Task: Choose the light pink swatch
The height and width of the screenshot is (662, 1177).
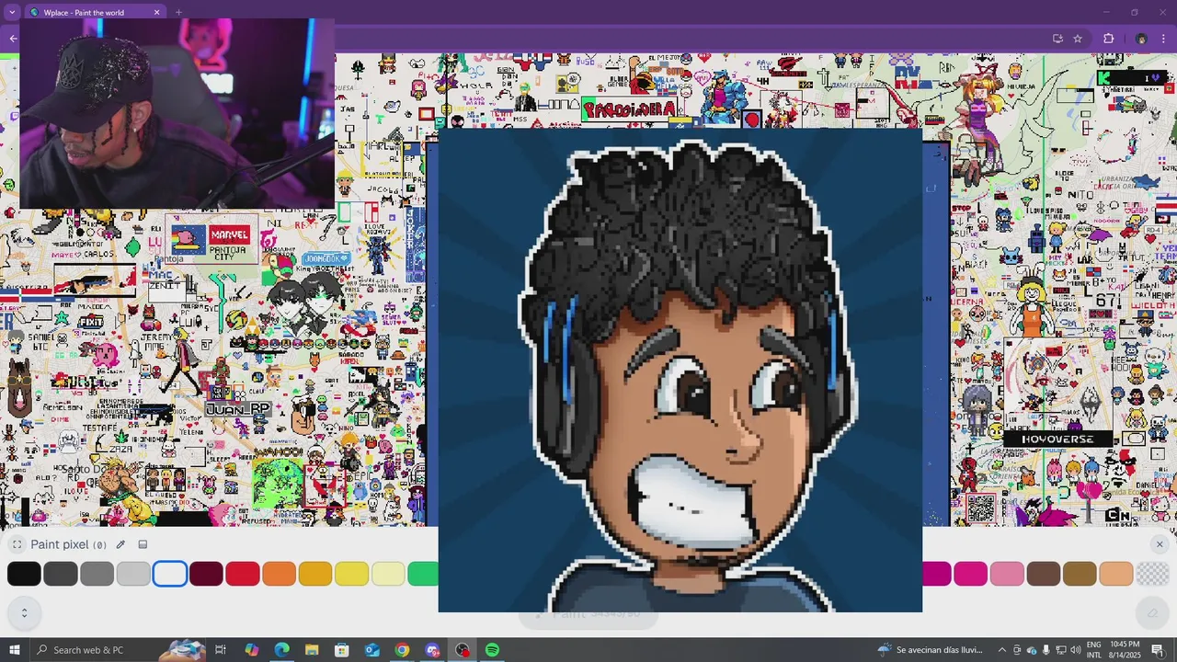Action: [x=1007, y=574]
